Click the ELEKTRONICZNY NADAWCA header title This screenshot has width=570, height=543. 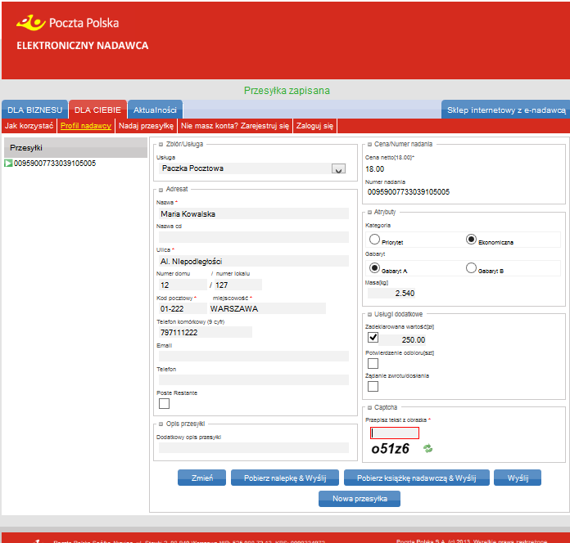(x=83, y=45)
